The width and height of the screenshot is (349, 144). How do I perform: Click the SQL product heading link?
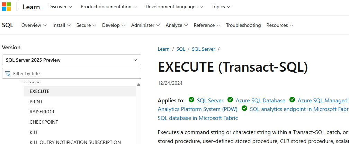[8, 25]
